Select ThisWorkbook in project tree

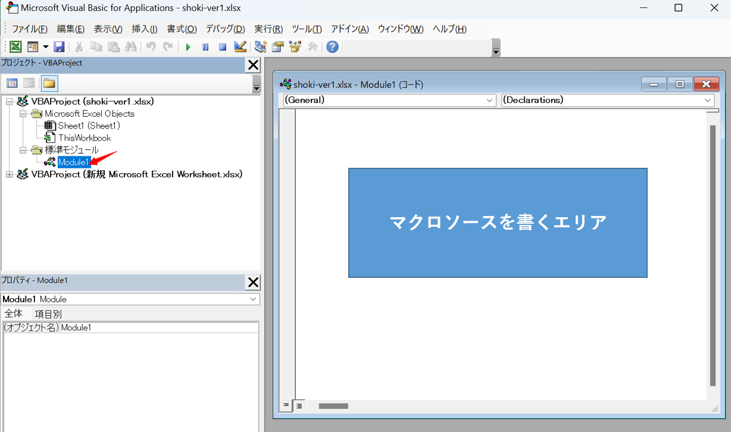tap(84, 138)
